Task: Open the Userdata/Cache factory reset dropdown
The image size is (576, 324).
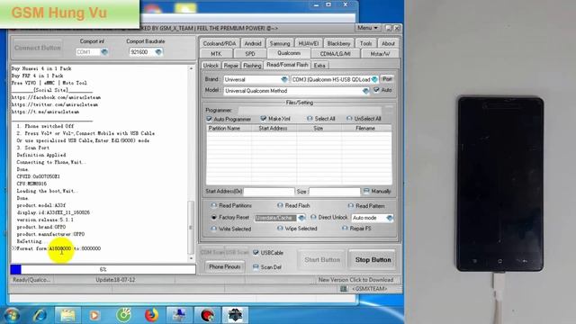Action: point(301,218)
